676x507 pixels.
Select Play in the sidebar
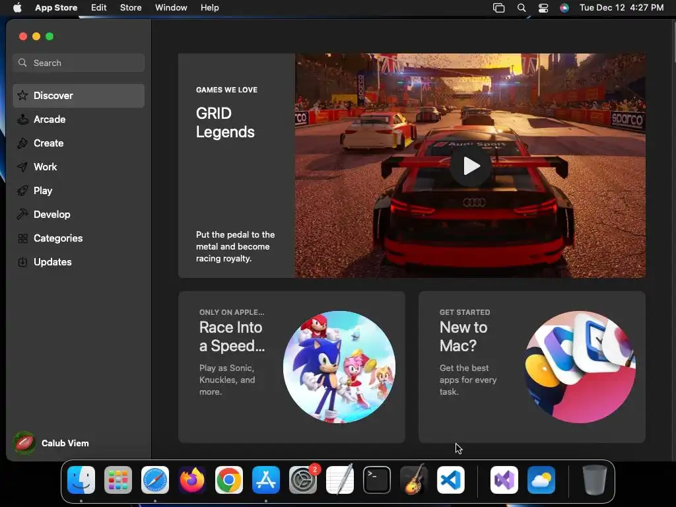[x=79, y=191]
